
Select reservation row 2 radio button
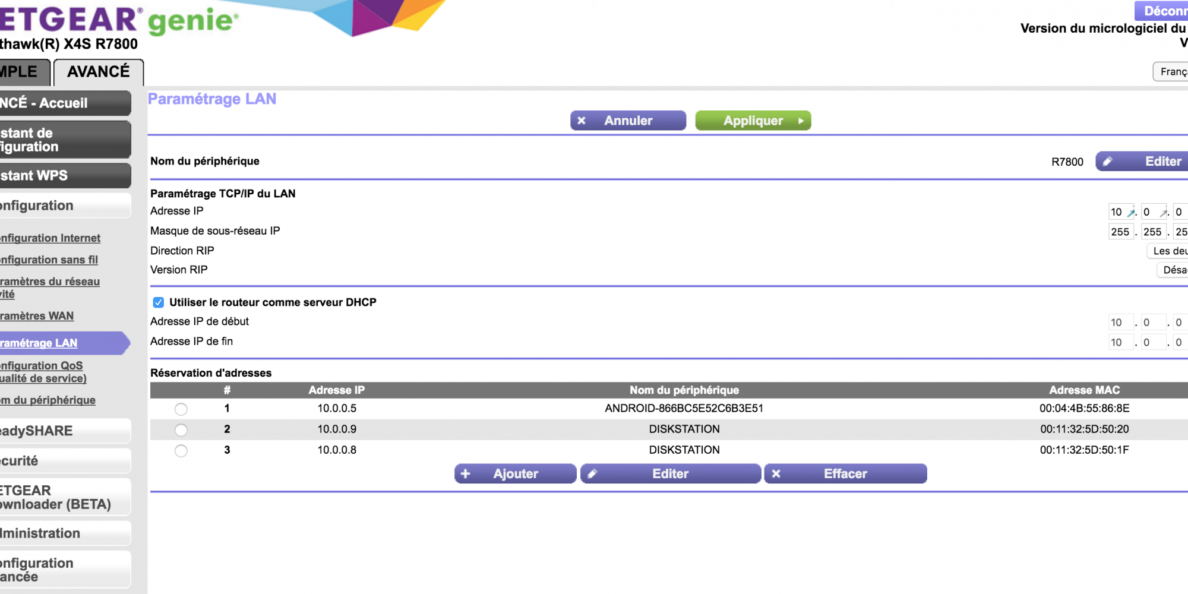pos(181,430)
